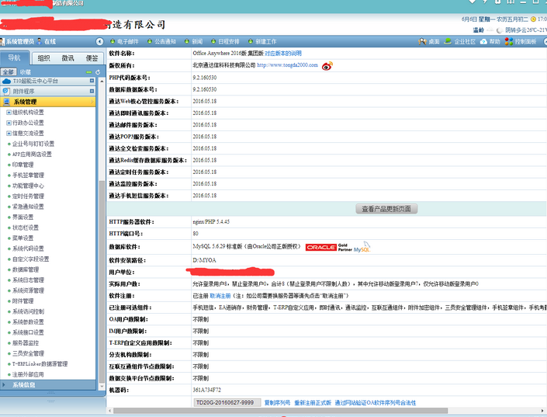Open 菜单设置
This screenshot has width=547, height=417.
23,238
